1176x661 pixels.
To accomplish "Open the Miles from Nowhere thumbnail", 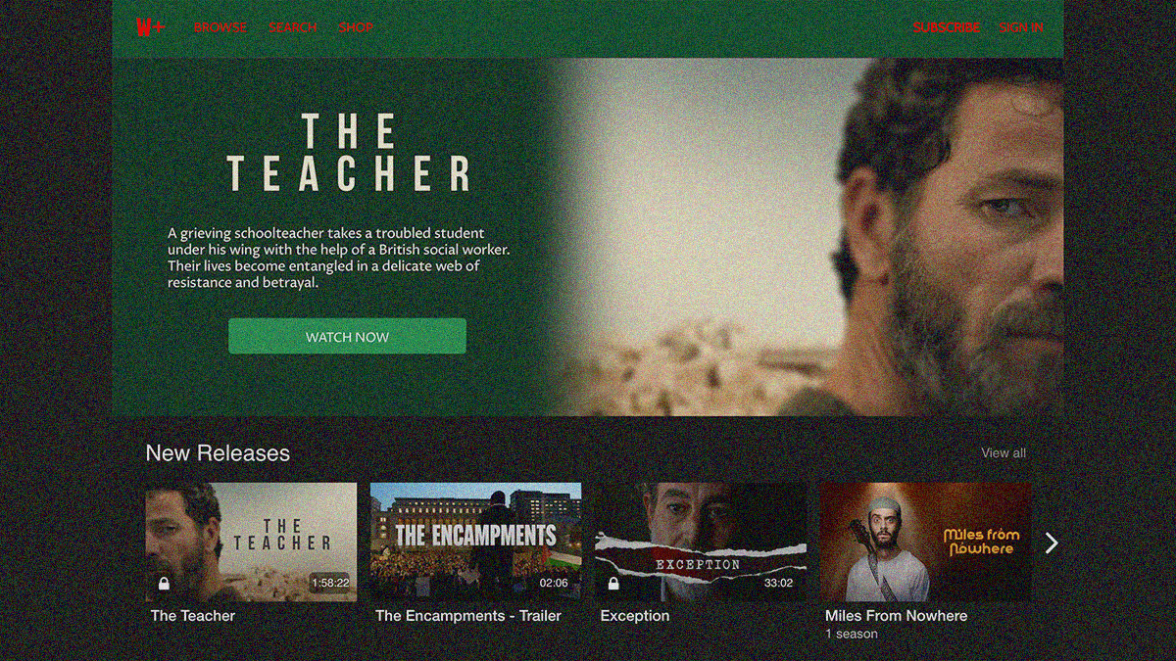I will [x=925, y=542].
